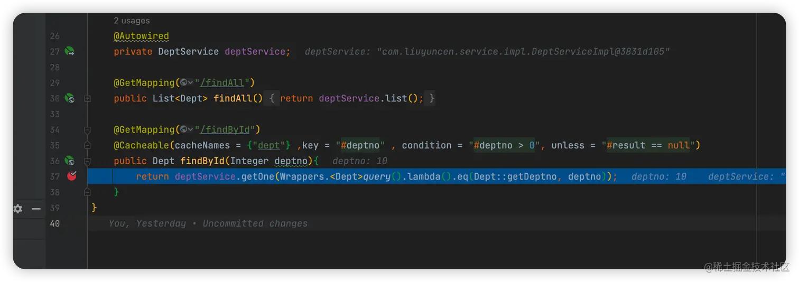Open the gear settings icon in left strip
799x282 pixels.
point(18,209)
